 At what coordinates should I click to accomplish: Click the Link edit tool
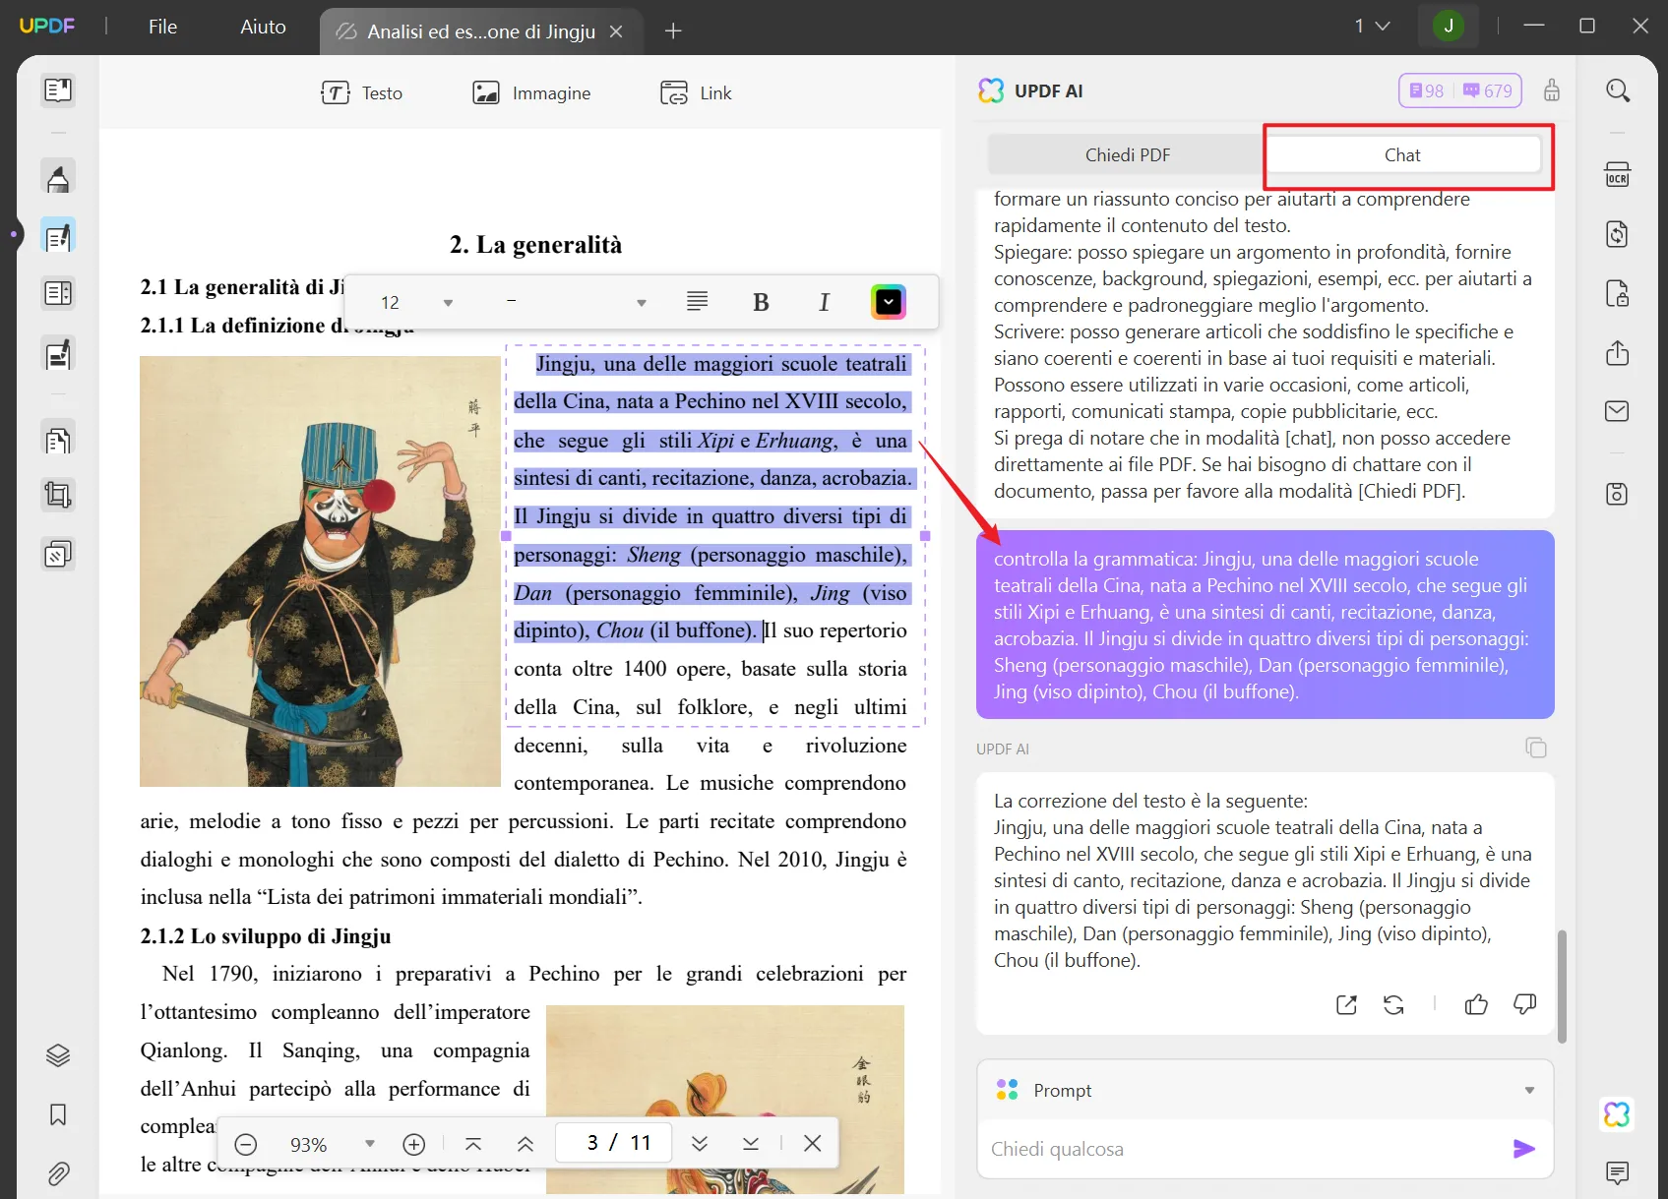(696, 92)
